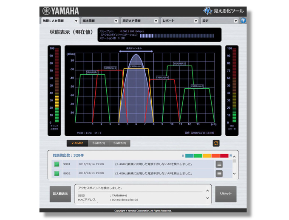The height and width of the screenshot is (220, 289).
Task: Click the 最大値表示 button
Action: pyautogui.click(x=60, y=194)
